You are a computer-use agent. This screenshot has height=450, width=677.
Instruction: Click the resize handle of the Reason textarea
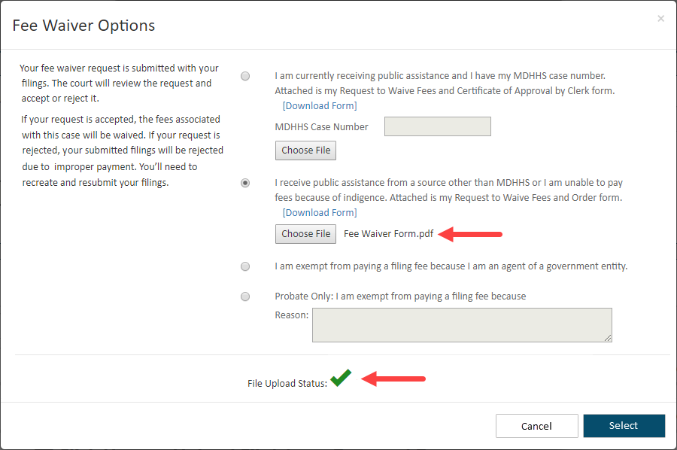[608, 339]
